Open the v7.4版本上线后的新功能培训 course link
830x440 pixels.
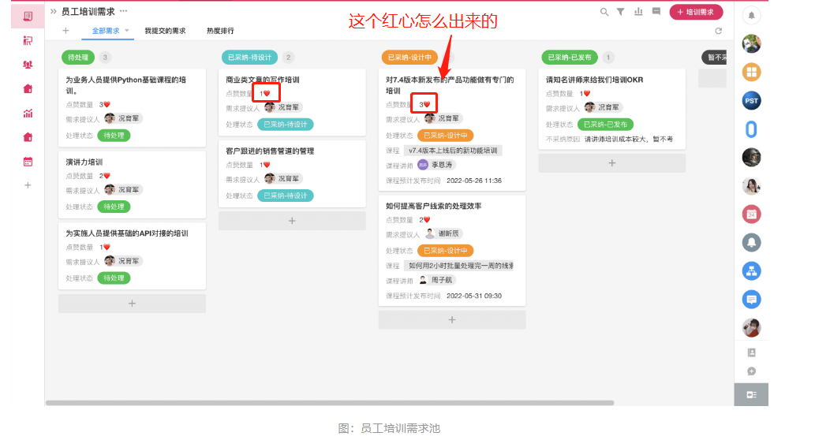click(x=453, y=151)
